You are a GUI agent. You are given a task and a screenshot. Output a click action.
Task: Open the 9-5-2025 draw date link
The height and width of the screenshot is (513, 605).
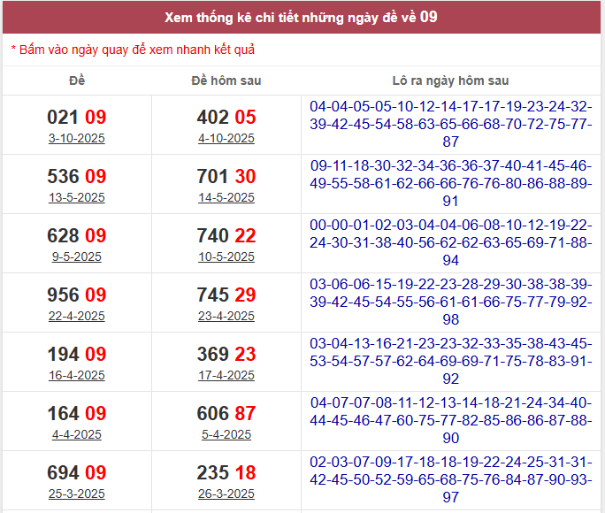tap(76, 256)
